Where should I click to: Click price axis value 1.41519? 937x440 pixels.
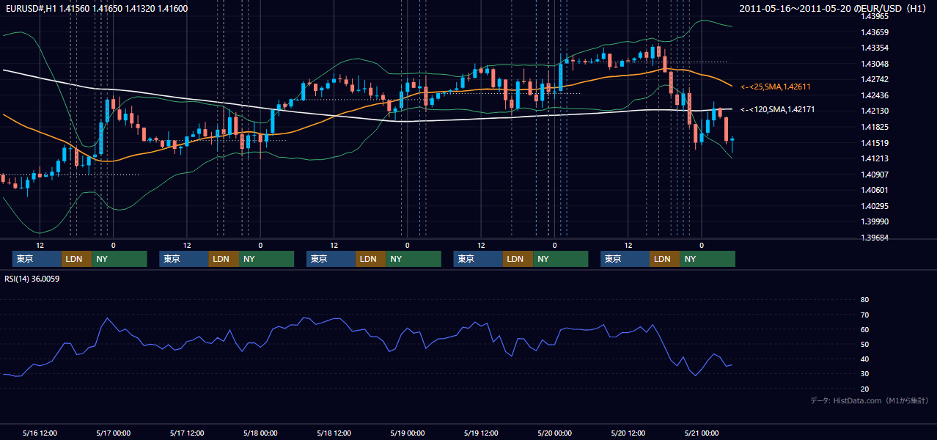875,143
